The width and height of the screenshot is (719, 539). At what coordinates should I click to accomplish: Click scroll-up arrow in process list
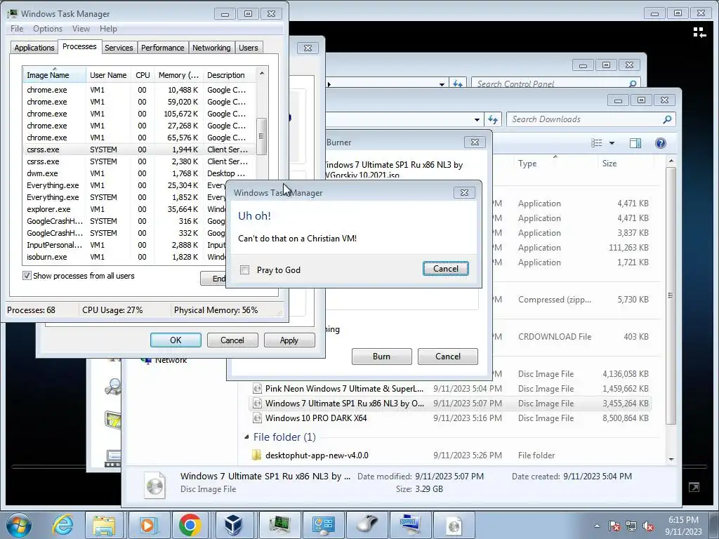point(262,73)
